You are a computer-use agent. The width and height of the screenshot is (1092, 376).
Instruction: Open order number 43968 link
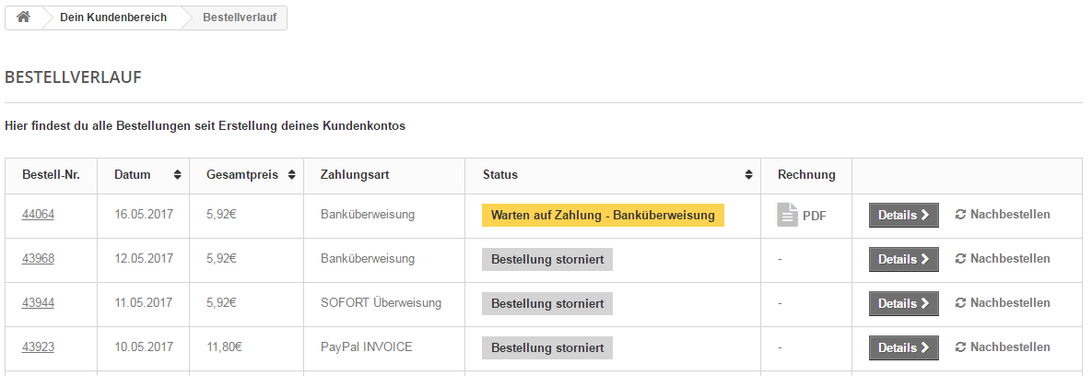pos(38,259)
